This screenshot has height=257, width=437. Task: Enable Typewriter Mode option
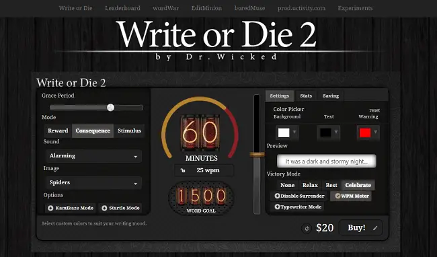(298, 207)
